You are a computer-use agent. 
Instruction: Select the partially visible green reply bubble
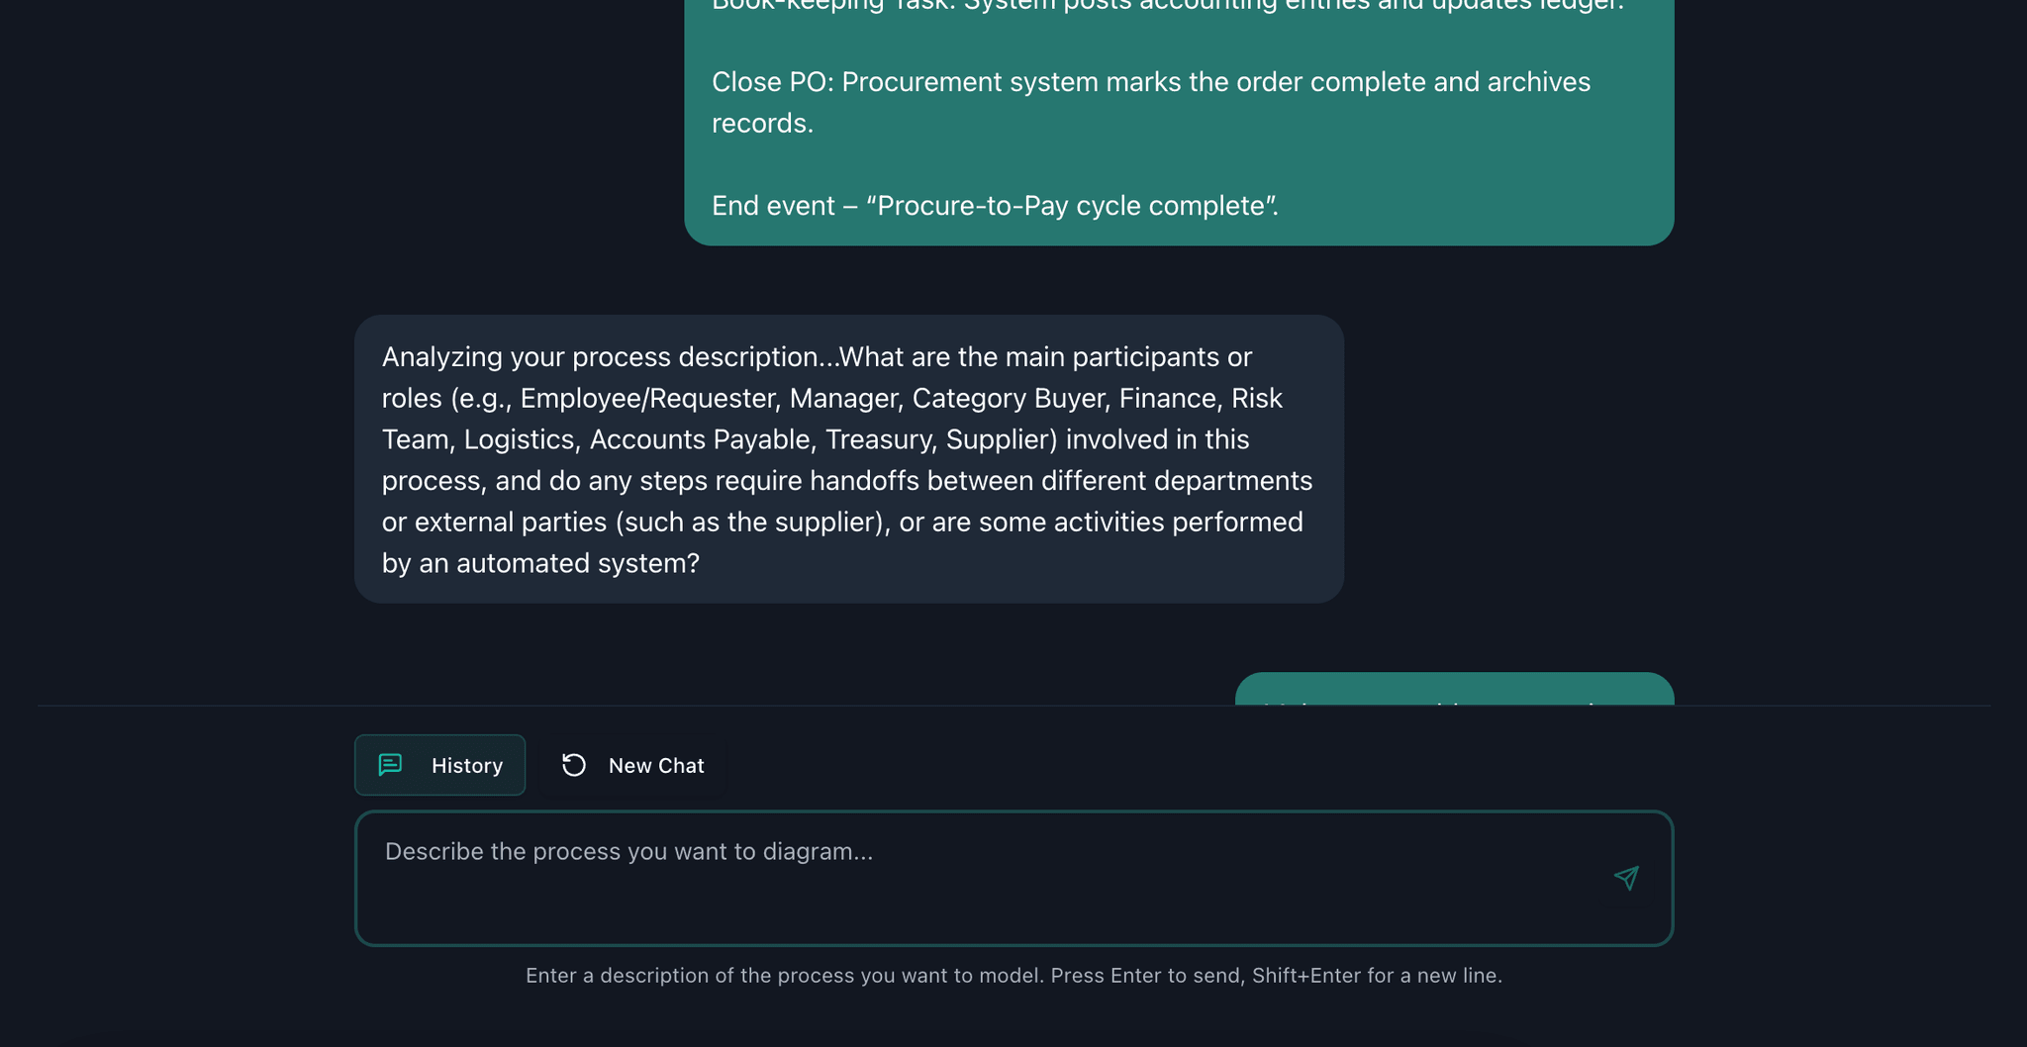[1455, 693]
